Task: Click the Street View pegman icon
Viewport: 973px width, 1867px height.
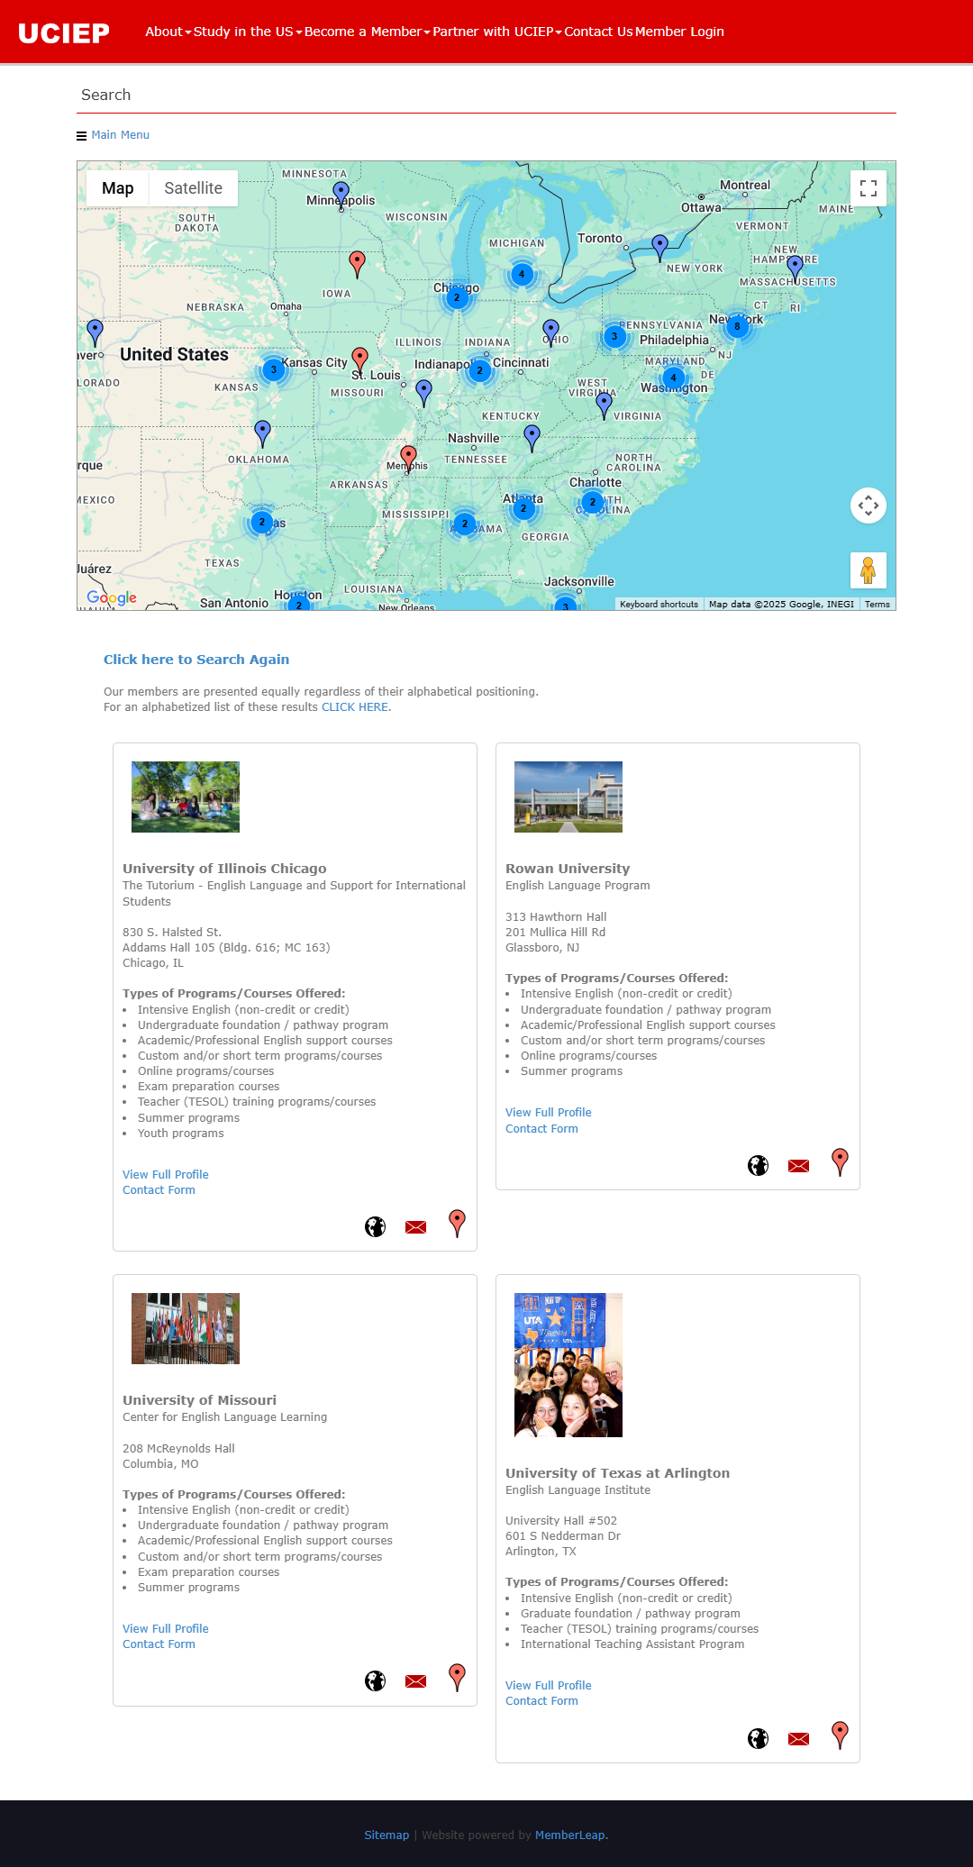Action: (868, 570)
